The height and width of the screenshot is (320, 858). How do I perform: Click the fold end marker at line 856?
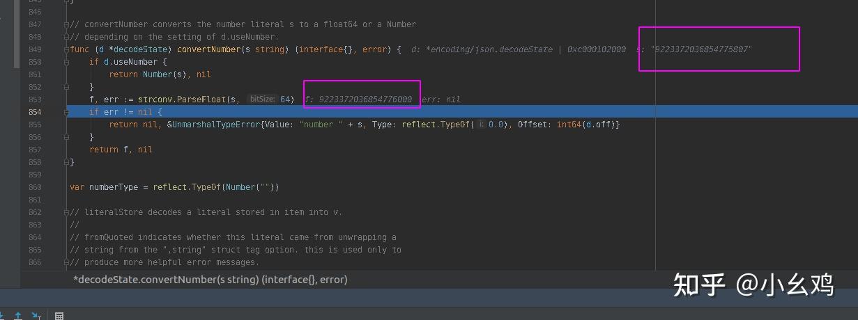66,137
